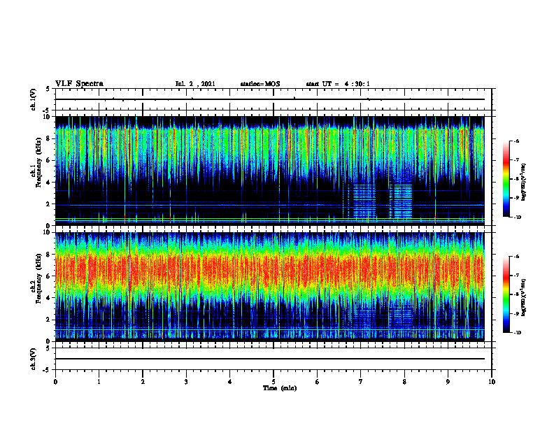Click time axis tick label "3"

click(186, 382)
